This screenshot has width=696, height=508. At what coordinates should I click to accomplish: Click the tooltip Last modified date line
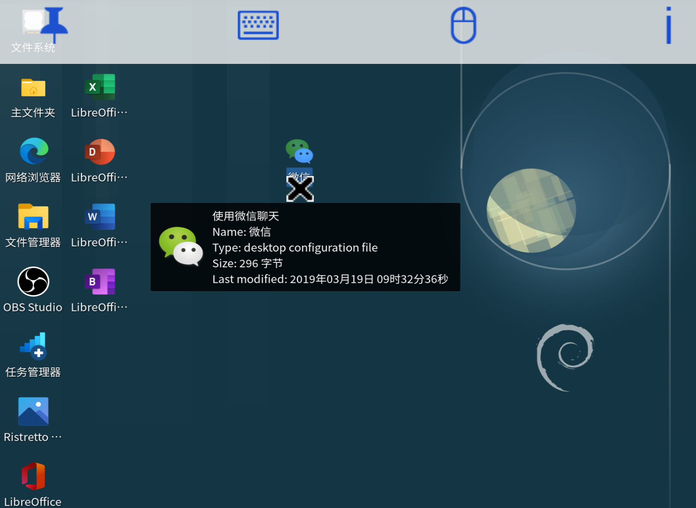(x=330, y=279)
